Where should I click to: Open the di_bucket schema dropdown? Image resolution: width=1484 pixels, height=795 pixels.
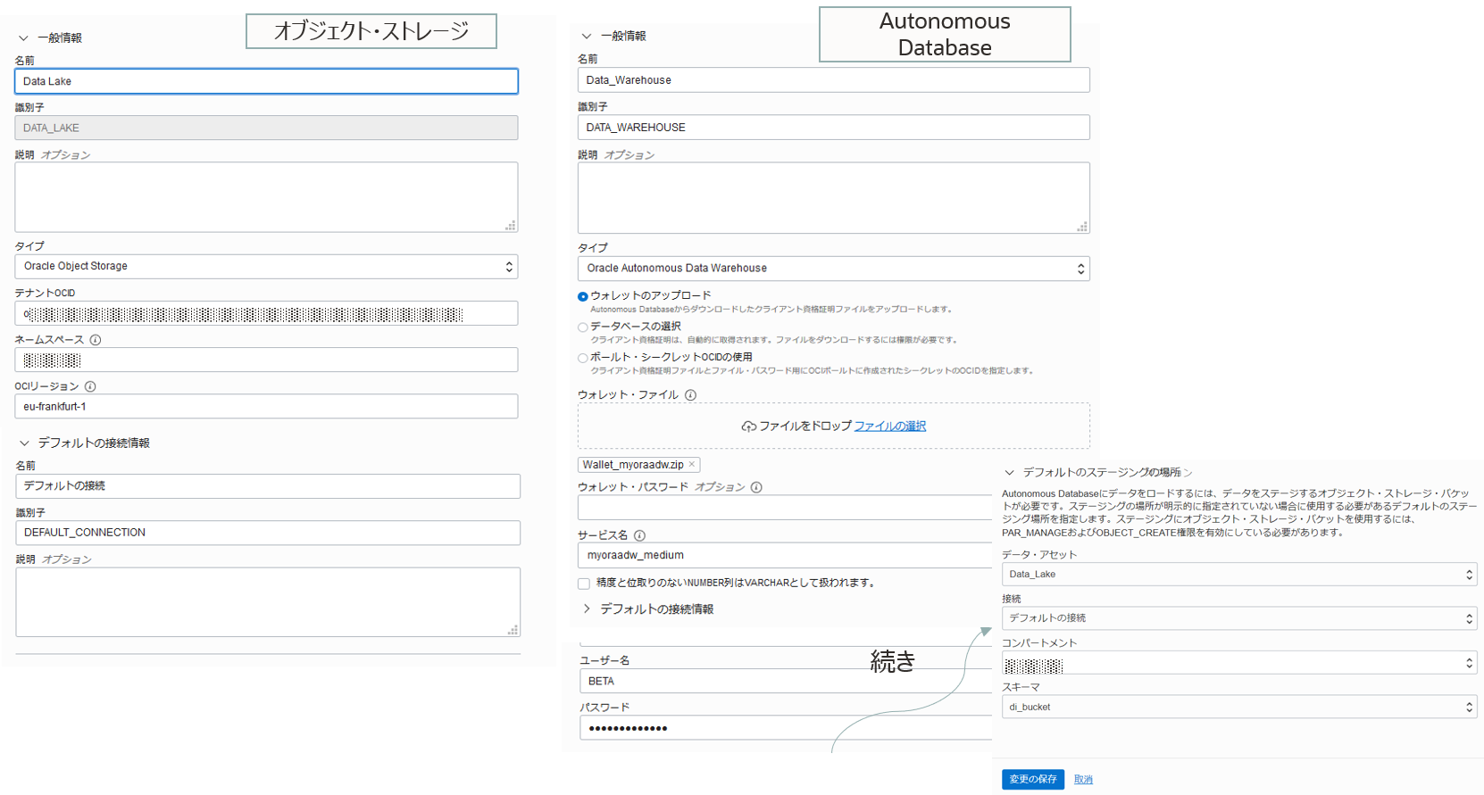(1238, 708)
